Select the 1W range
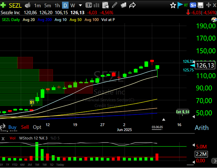217x168 pixels. pos(45,165)
